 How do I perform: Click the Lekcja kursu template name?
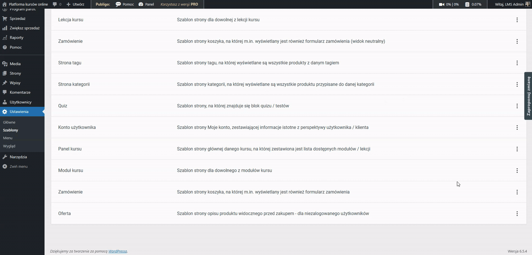pyautogui.click(x=71, y=20)
